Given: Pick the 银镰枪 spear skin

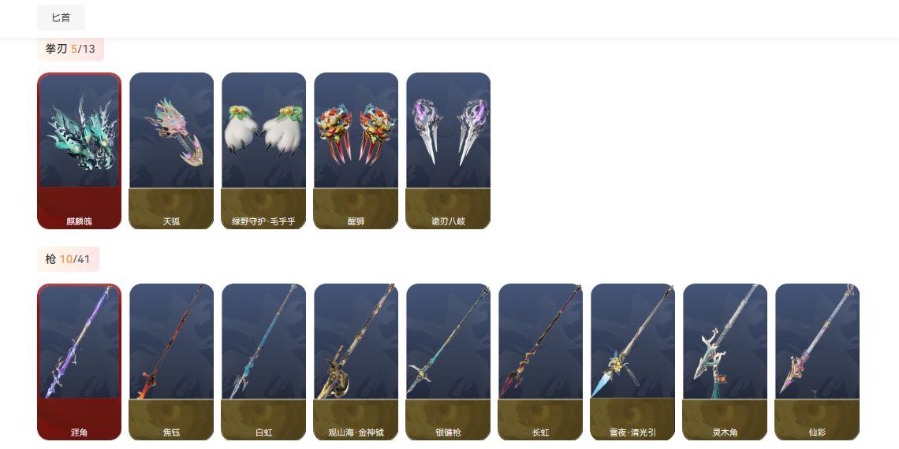Looking at the screenshot, I should point(449,362).
